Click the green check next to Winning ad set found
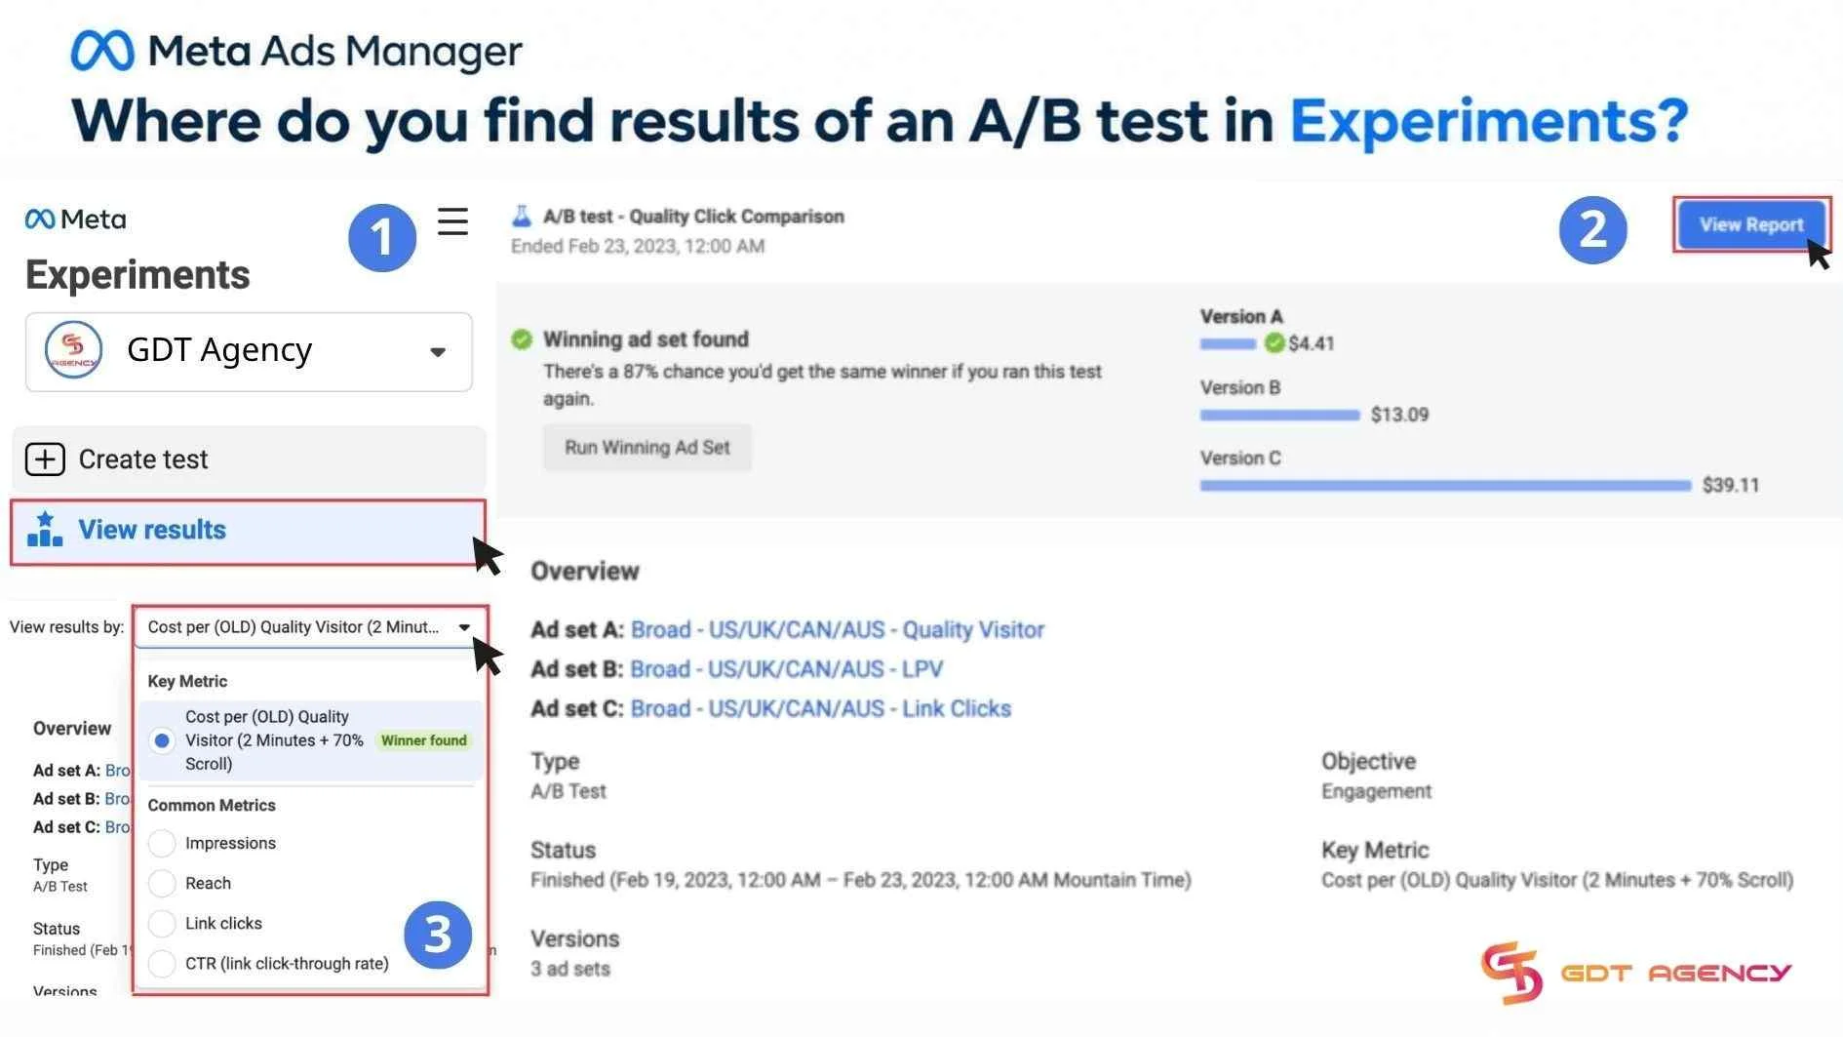 pos(522,339)
